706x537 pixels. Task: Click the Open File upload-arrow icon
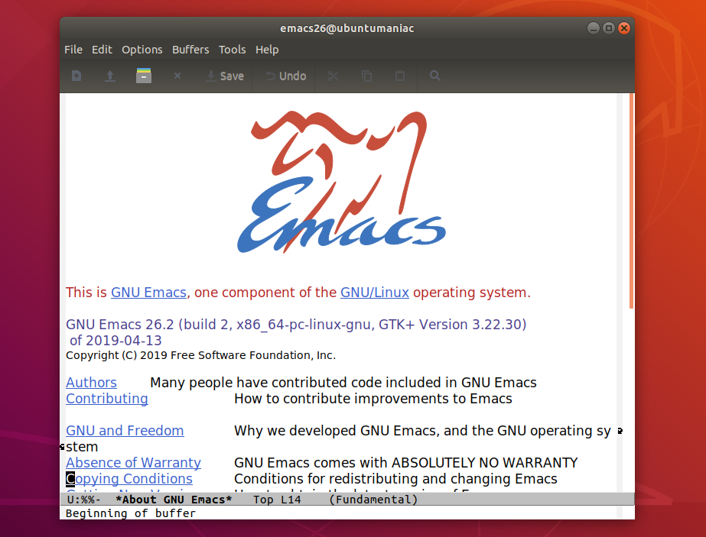pos(110,76)
